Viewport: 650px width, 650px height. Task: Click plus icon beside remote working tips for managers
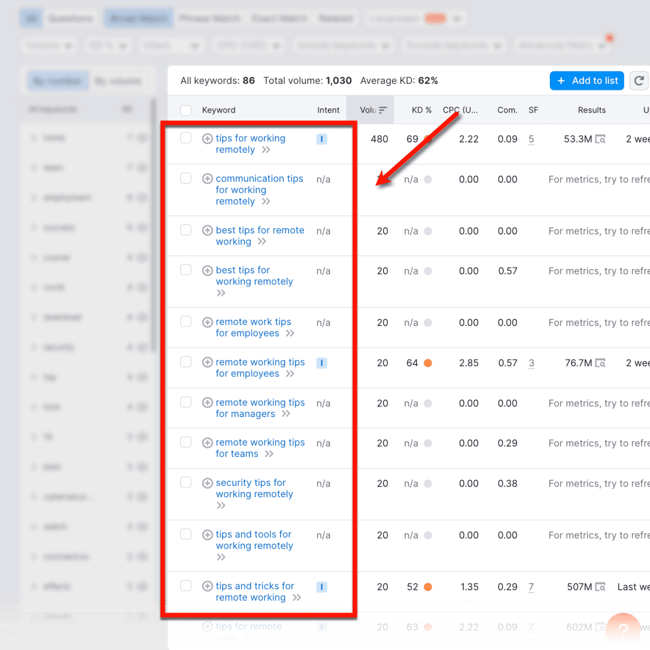point(207,402)
